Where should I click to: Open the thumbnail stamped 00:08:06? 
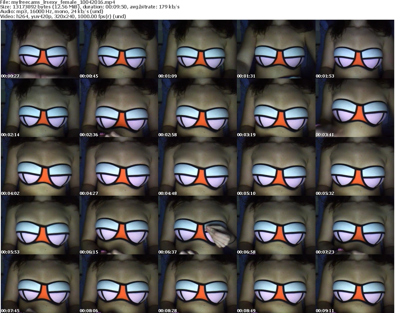point(119,284)
